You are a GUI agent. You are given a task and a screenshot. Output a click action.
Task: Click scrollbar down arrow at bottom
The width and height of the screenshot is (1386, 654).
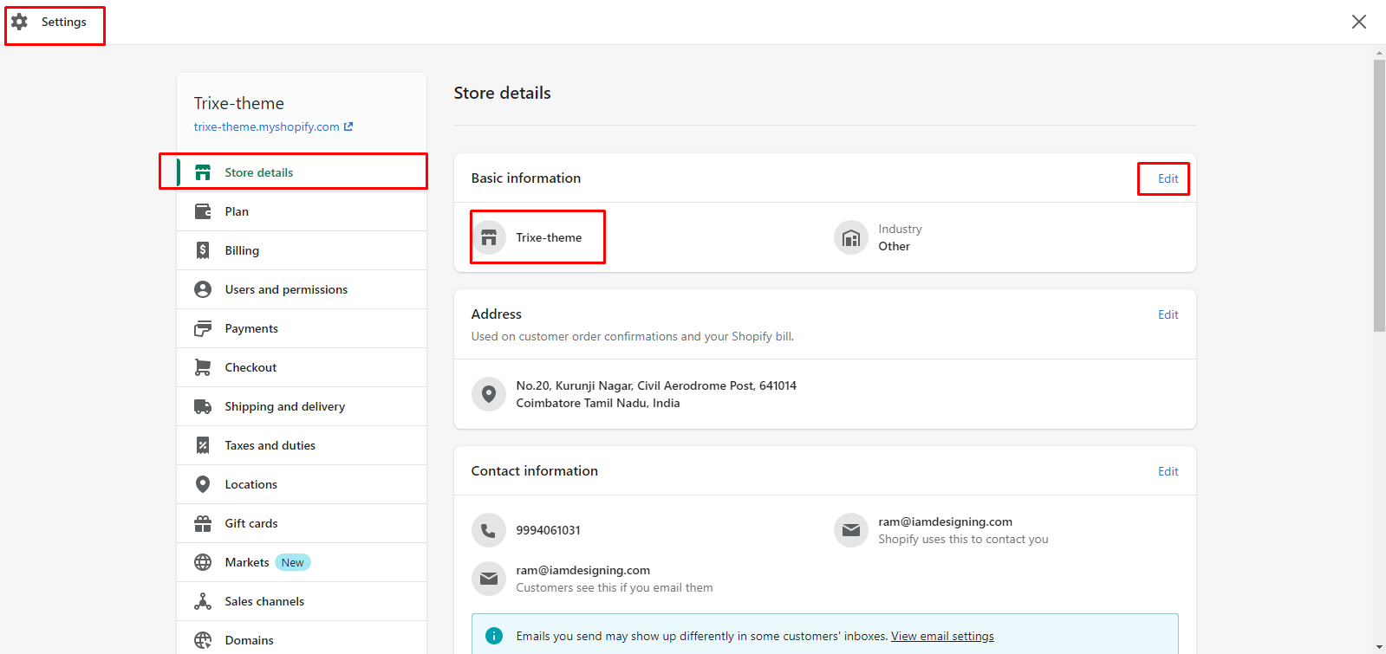coord(1379,647)
